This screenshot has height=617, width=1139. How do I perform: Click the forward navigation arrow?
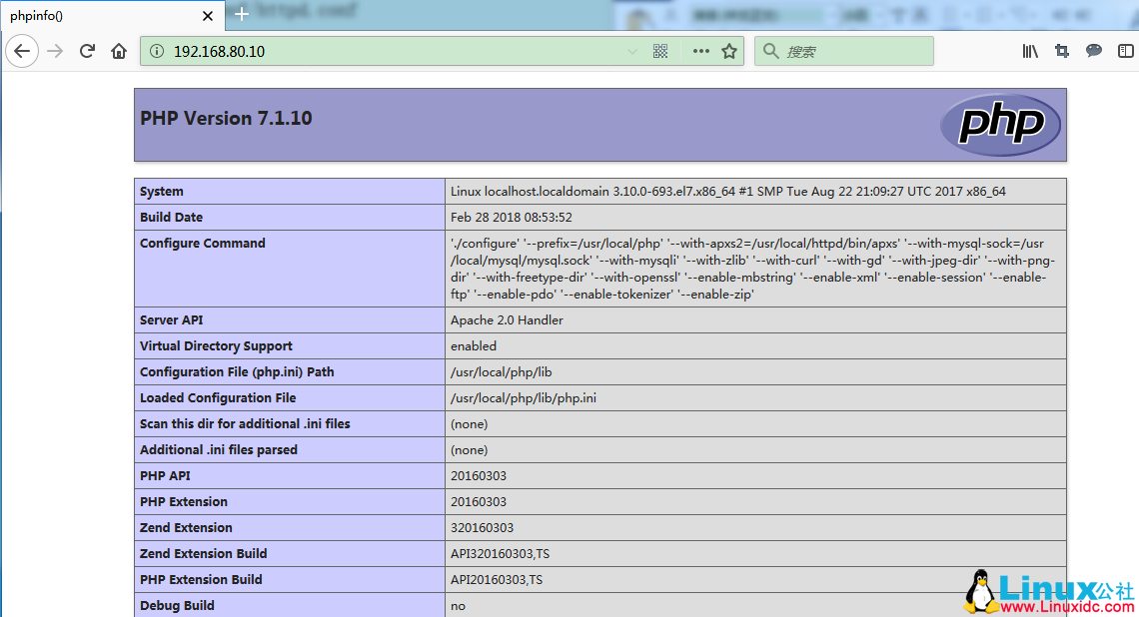click(55, 51)
